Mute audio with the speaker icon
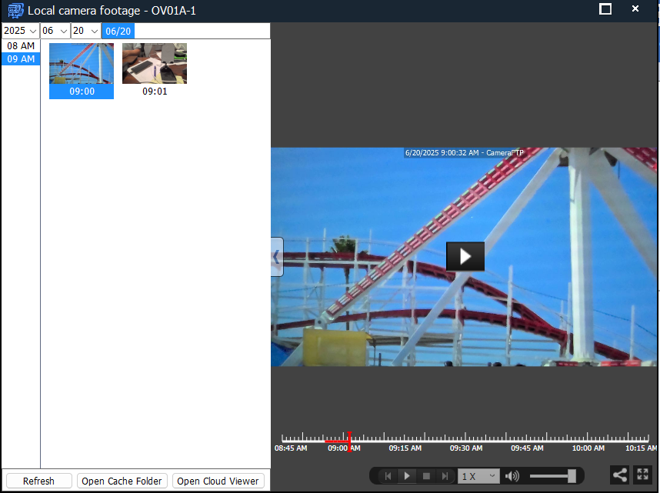 tap(512, 476)
